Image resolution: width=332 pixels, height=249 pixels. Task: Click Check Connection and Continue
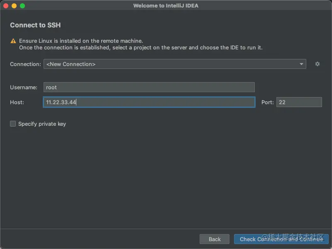(x=281, y=239)
